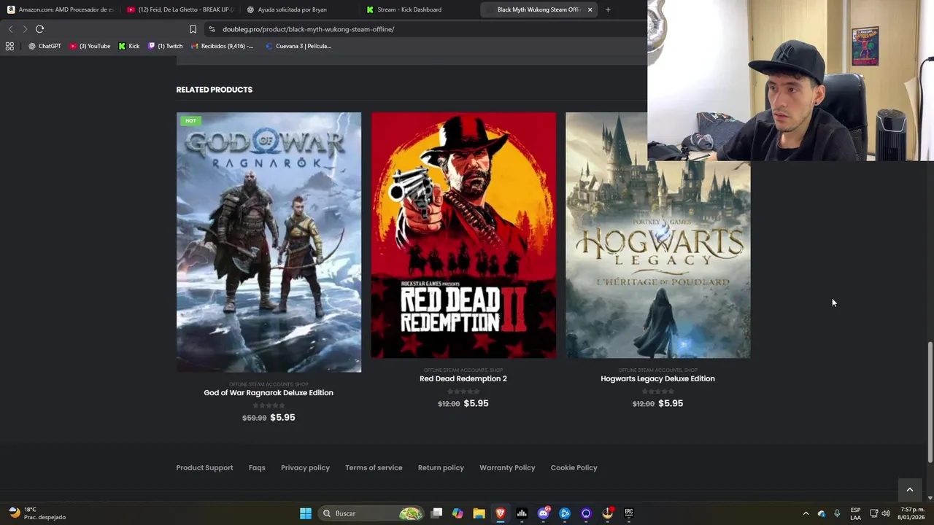Screen dimensions: 934x525
Task: Open the apps grid in bookmarks bar
Action: point(9,46)
